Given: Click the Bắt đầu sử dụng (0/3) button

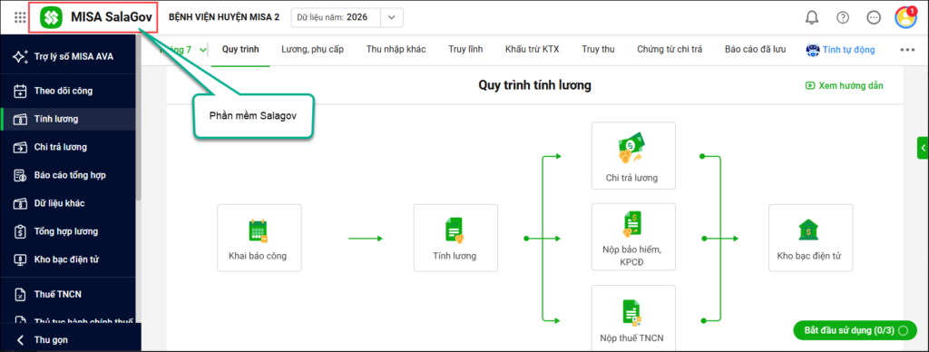Looking at the screenshot, I should tap(855, 330).
